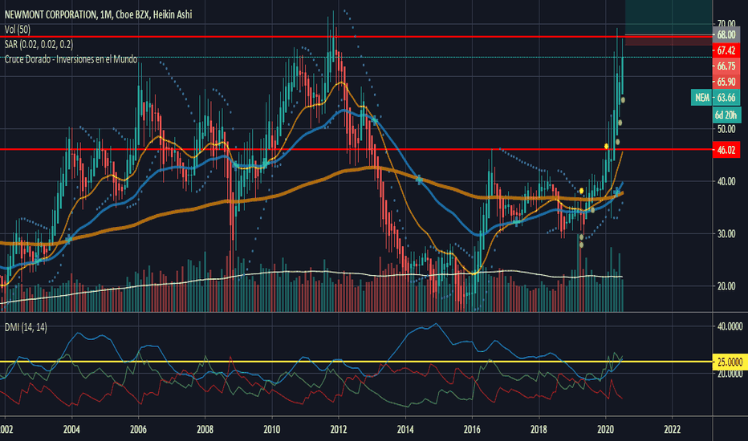Click 2008 on the time axis
The width and height of the screenshot is (748, 441).
(x=205, y=429)
